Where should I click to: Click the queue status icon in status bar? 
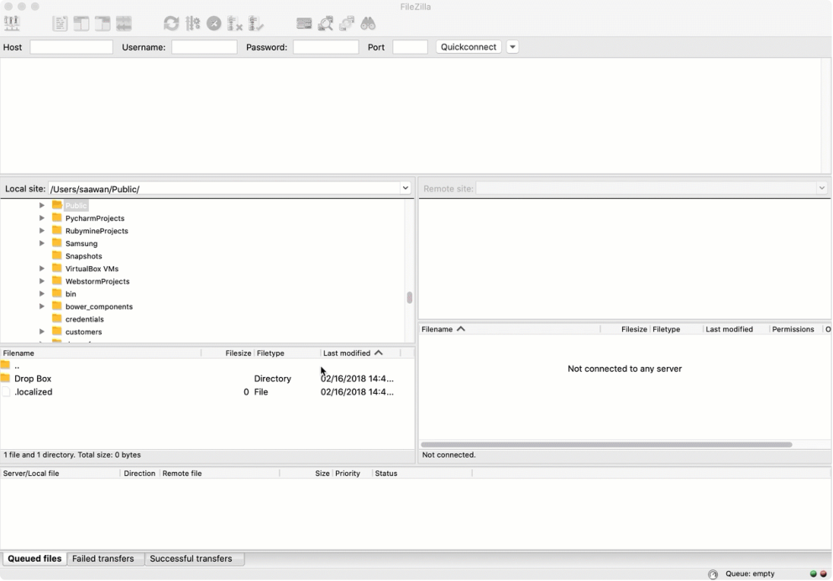713,574
